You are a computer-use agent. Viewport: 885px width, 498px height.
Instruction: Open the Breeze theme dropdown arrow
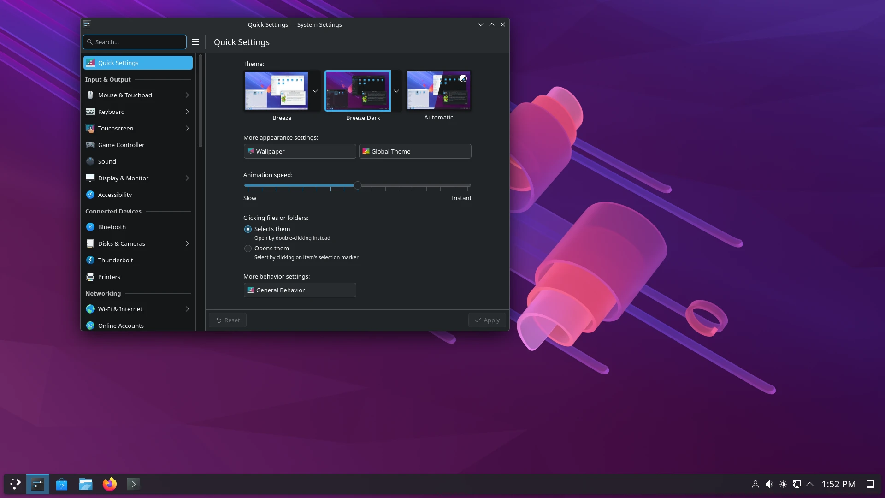(x=315, y=91)
